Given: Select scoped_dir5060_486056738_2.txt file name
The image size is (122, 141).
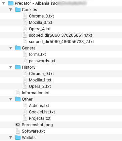Looking at the screenshot, I should pos(62,42).
